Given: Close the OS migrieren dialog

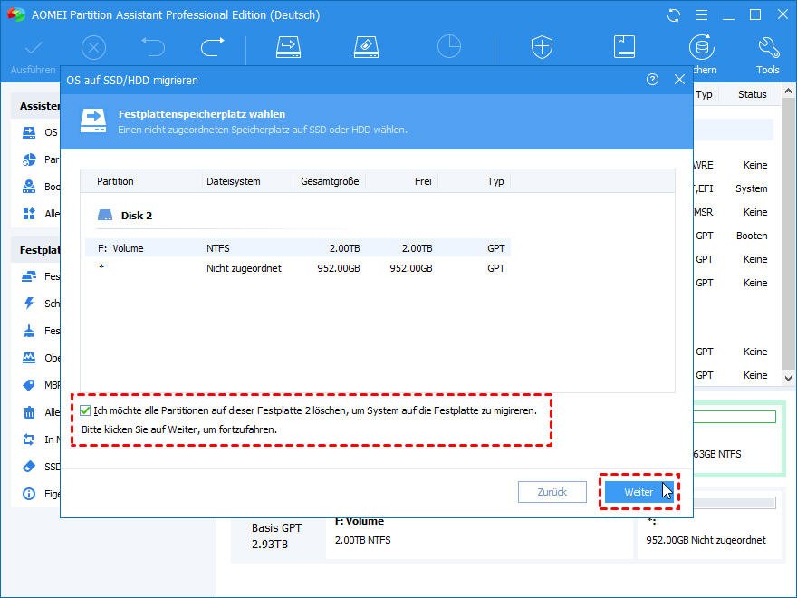Looking at the screenshot, I should tap(679, 80).
